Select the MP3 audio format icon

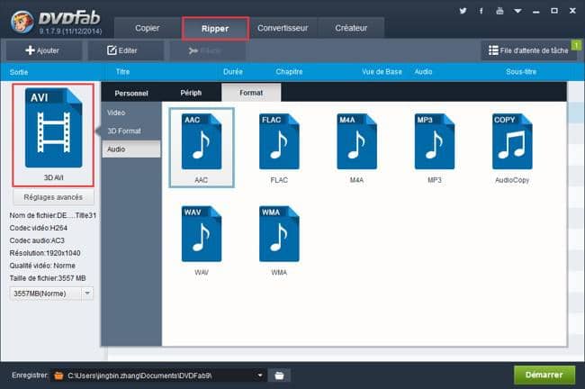click(435, 142)
